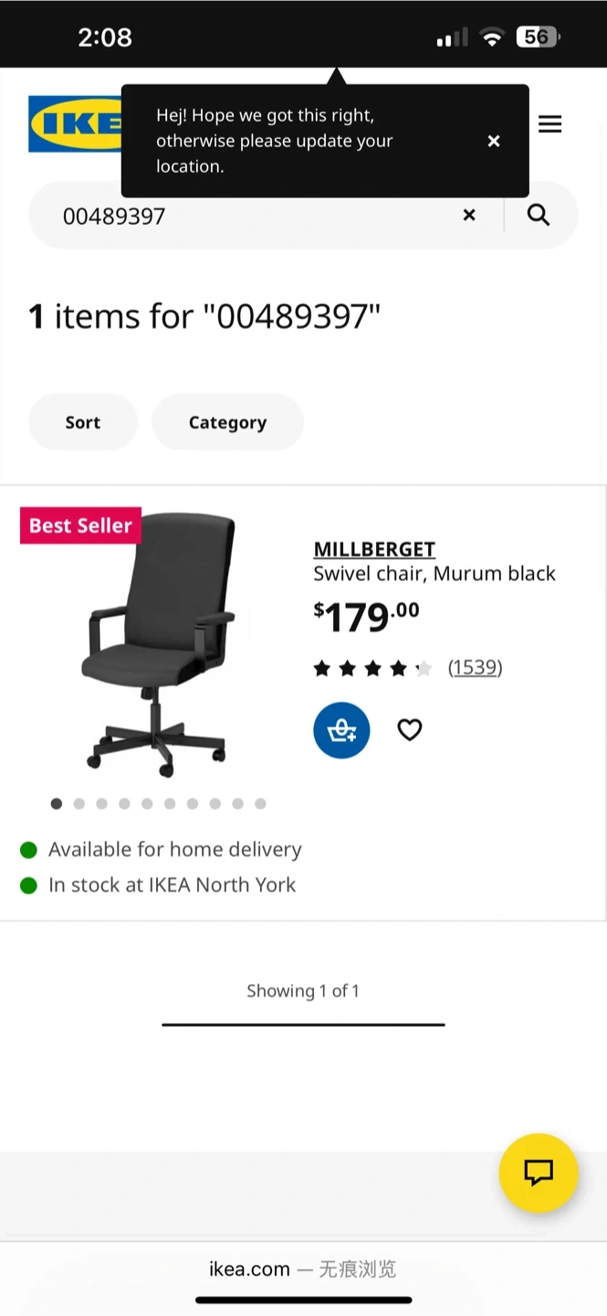Tap the Best Seller badge
Screen dimensions: 607x1316
pos(81,525)
